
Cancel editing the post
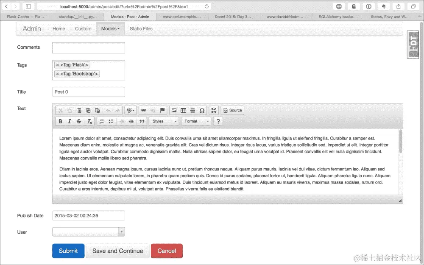[x=167, y=251]
